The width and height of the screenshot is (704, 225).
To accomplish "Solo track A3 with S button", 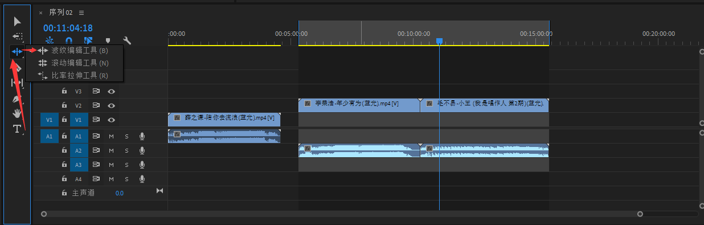I will (x=126, y=165).
